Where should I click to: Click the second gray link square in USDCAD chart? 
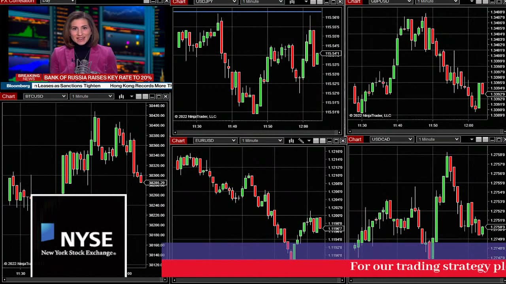(x=485, y=139)
